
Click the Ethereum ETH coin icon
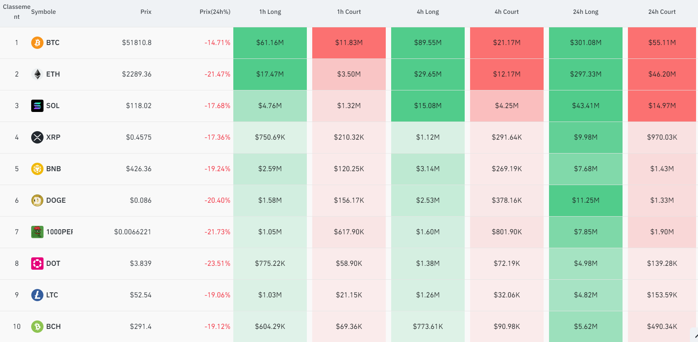click(x=37, y=74)
